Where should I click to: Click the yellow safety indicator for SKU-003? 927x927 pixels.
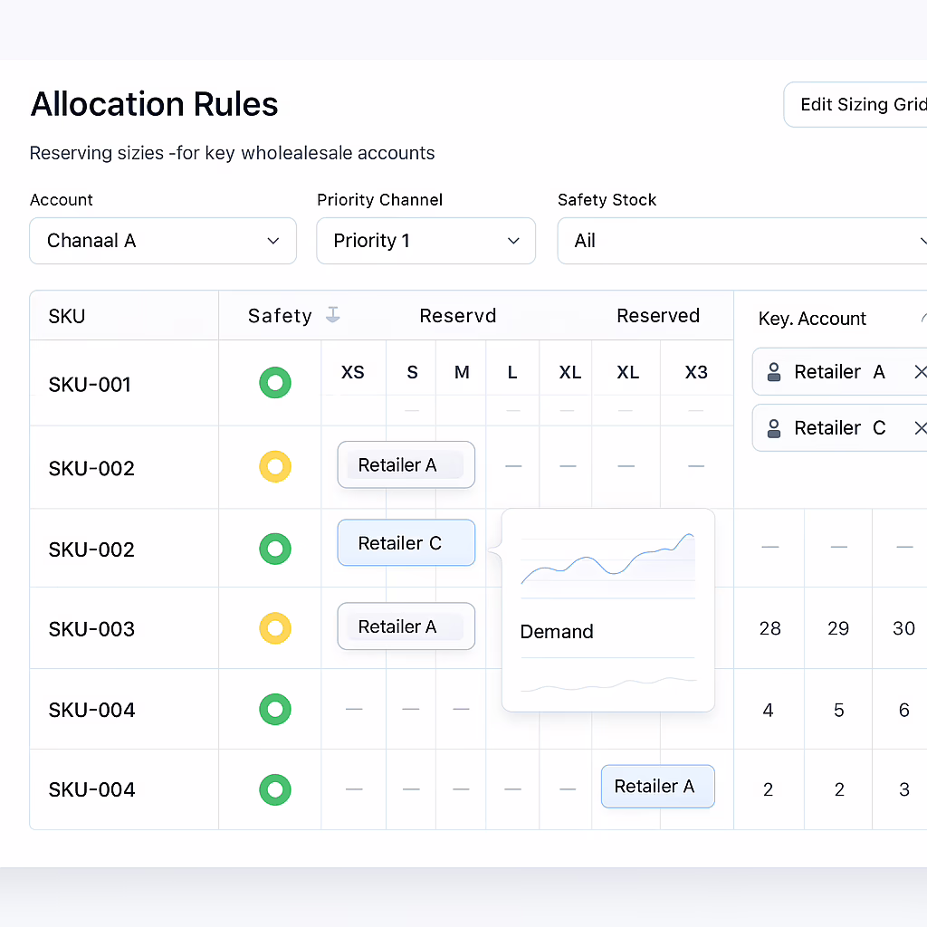[275, 628]
